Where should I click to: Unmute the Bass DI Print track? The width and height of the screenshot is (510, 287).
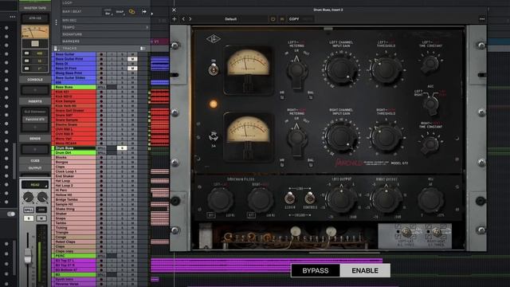(x=132, y=69)
